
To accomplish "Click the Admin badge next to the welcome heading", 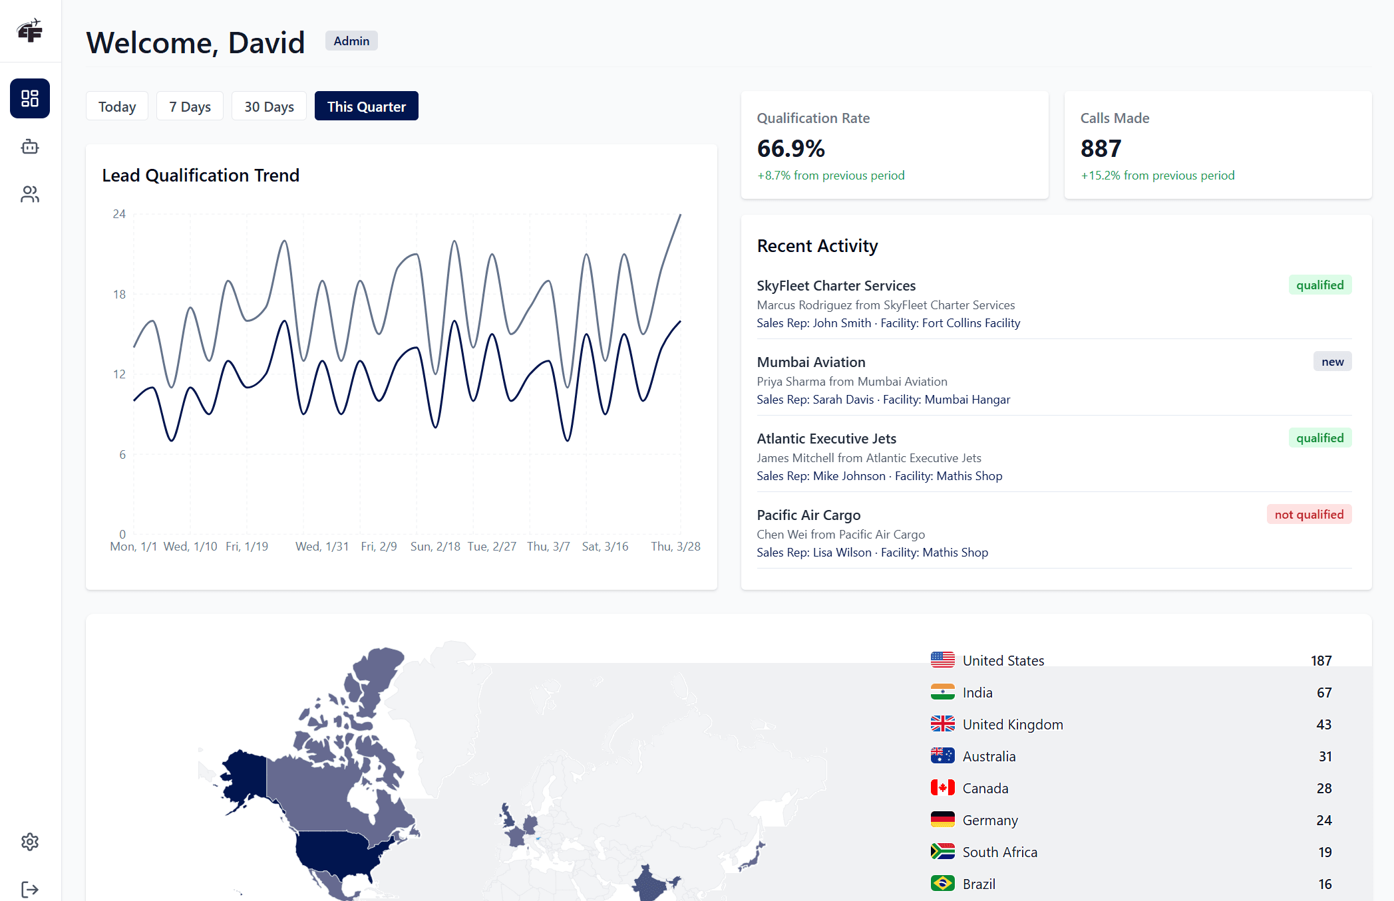I will pyautogui.click(x=351, y=41).
